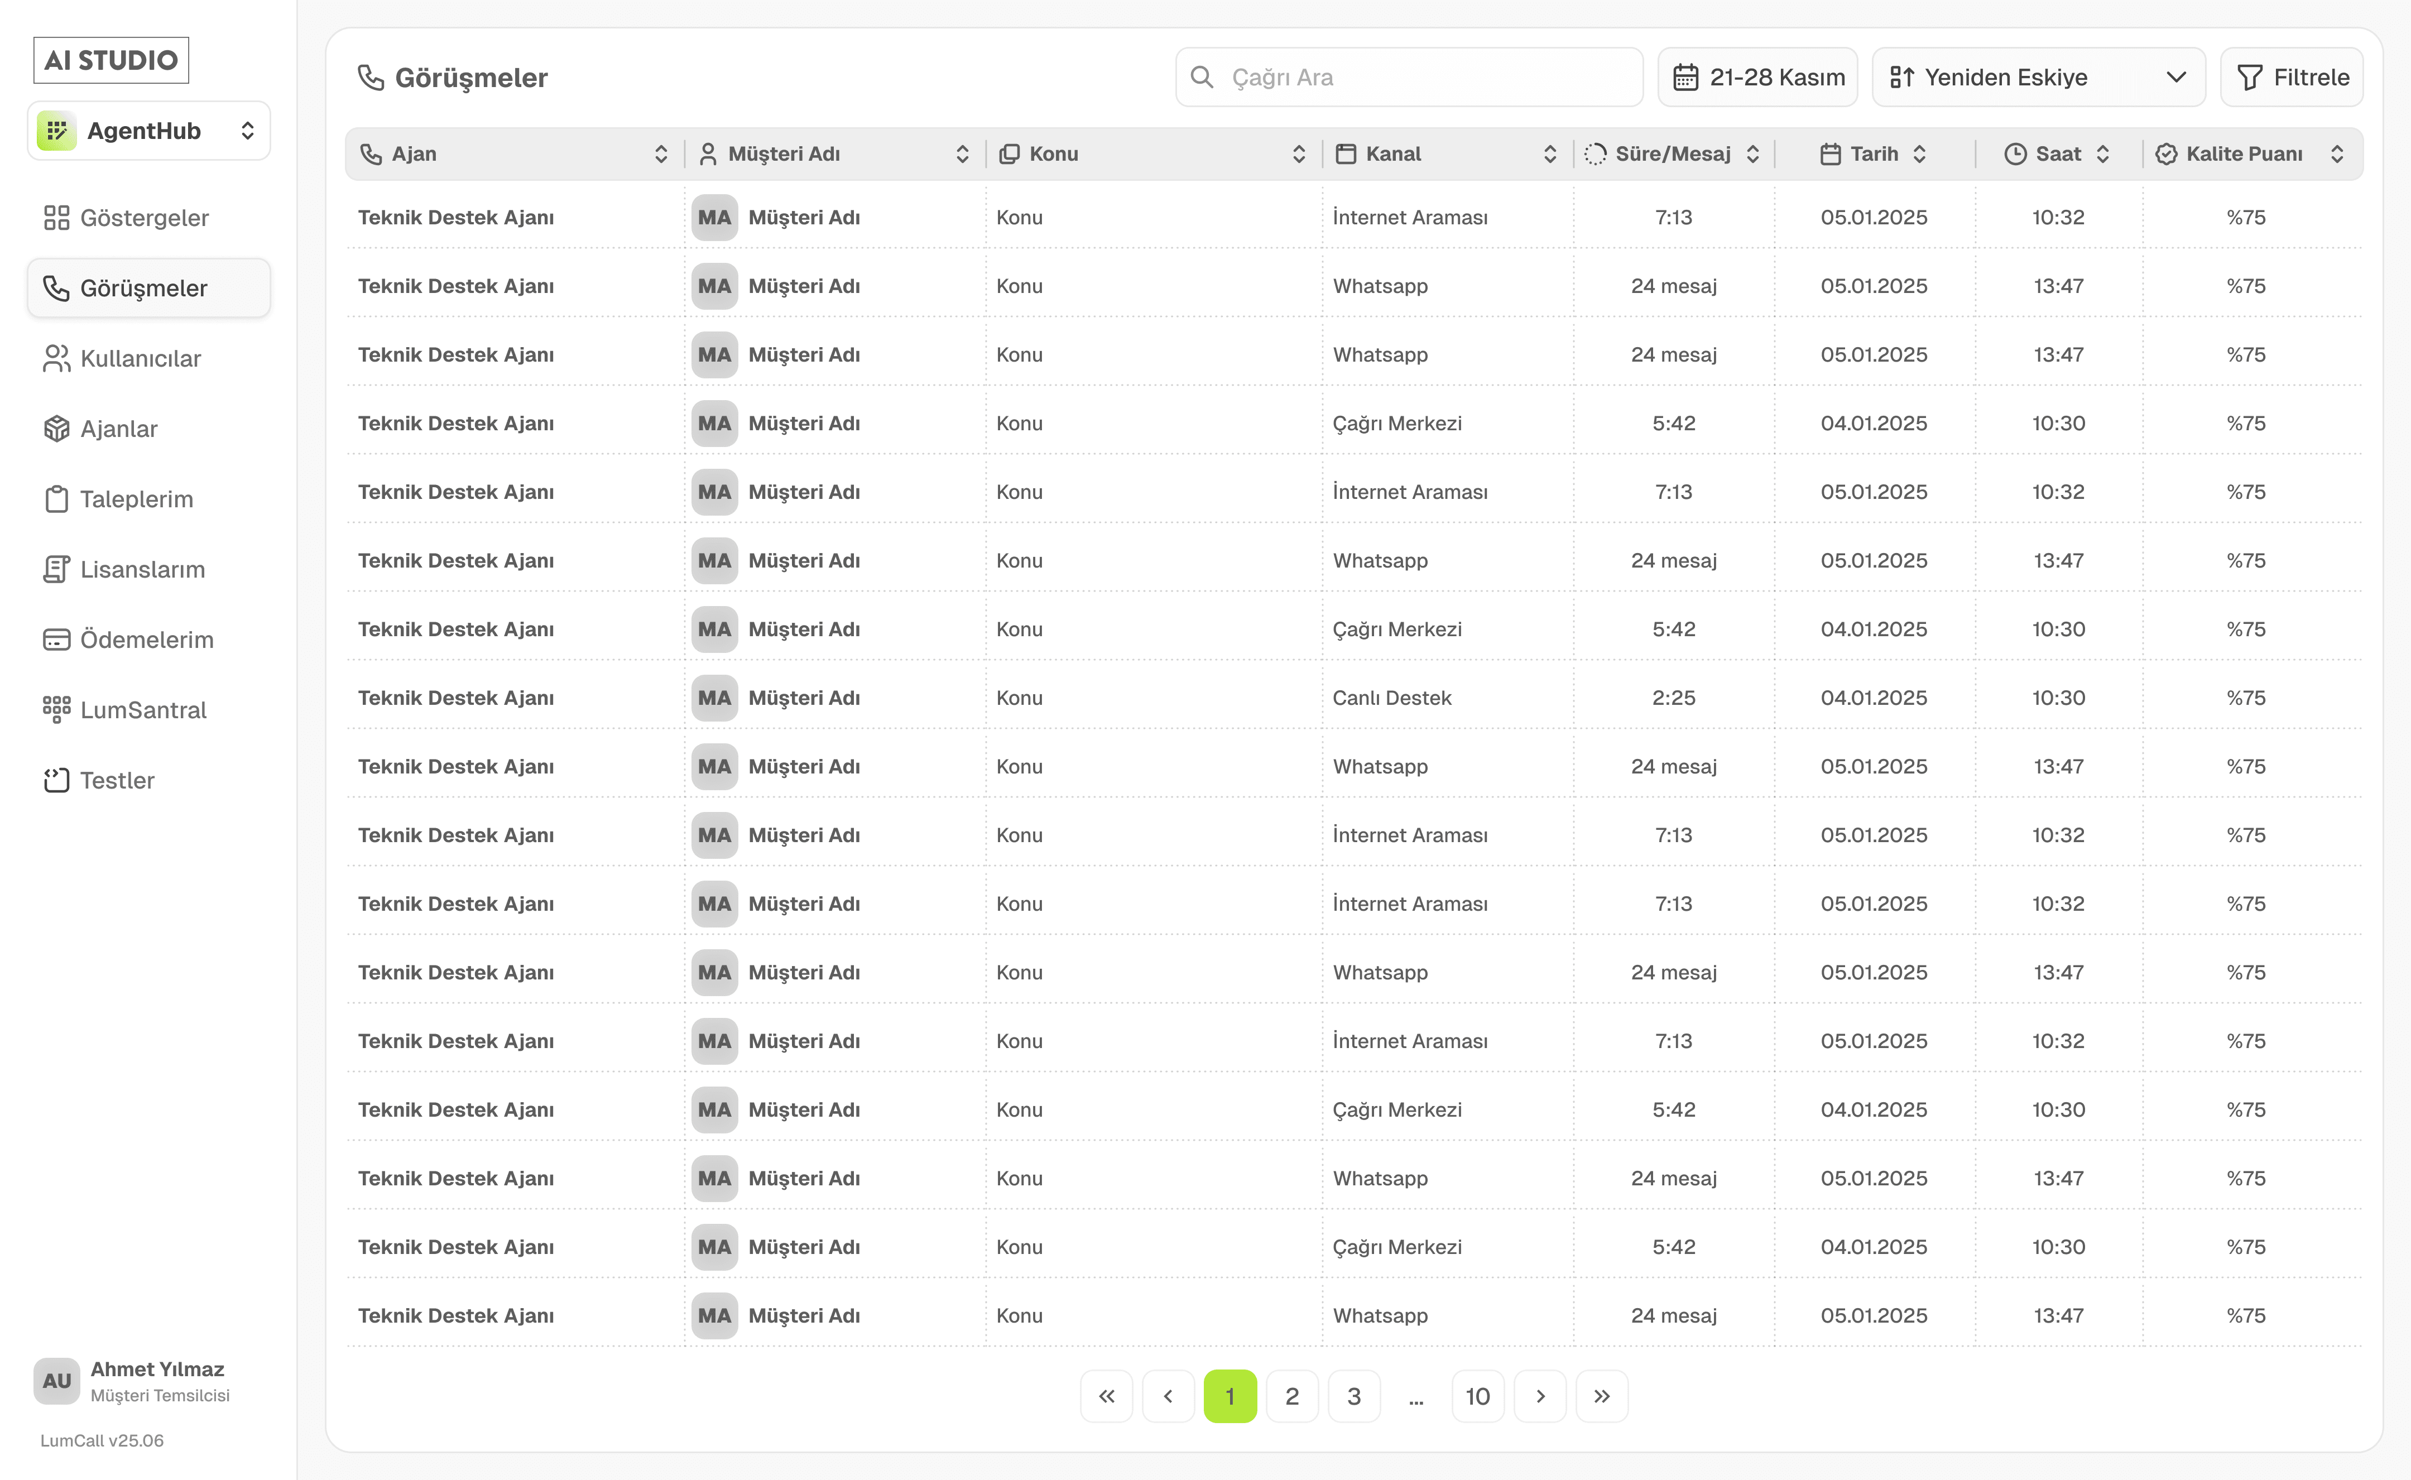
Task: Open Taleplerim in the sidebar menu
Action: pos(136,499)
